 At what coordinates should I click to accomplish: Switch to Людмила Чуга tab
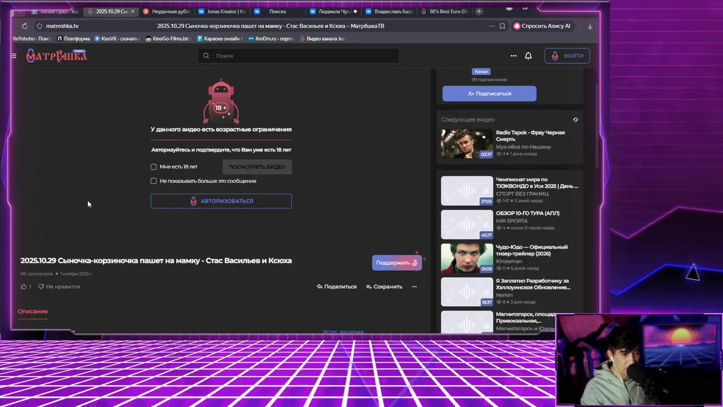pos(333,11)
